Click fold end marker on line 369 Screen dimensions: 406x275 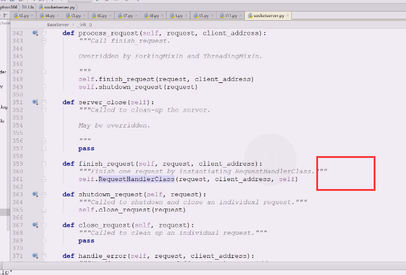[x=44, y=241]
